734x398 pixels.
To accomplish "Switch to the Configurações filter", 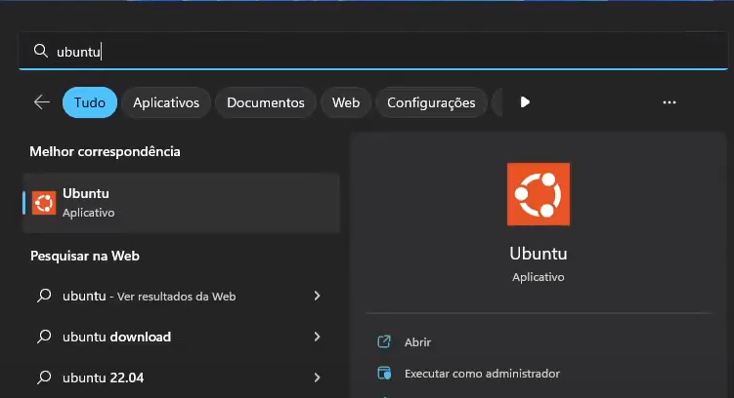I will click(x=431, y=102).
